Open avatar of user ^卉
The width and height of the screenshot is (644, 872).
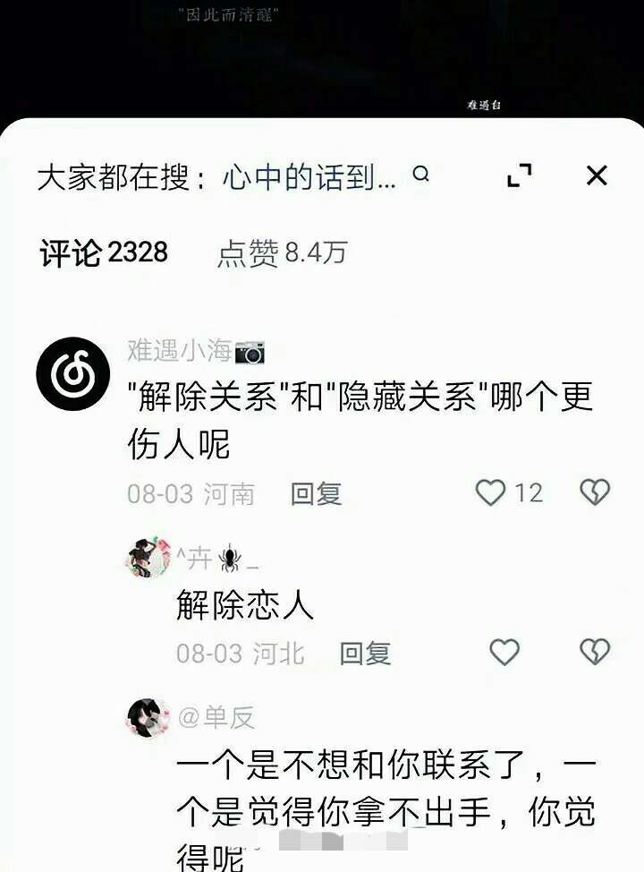click(148, 557)
